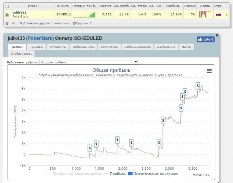Open the Найти tab
Image resolution: width=233 pixels, height=183 pixels.
pos(186,47)
